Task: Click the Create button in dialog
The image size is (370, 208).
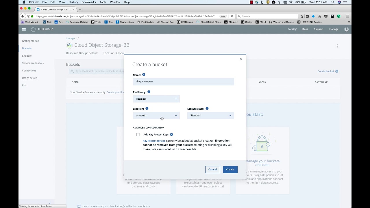Action: [x=230, y=170]
